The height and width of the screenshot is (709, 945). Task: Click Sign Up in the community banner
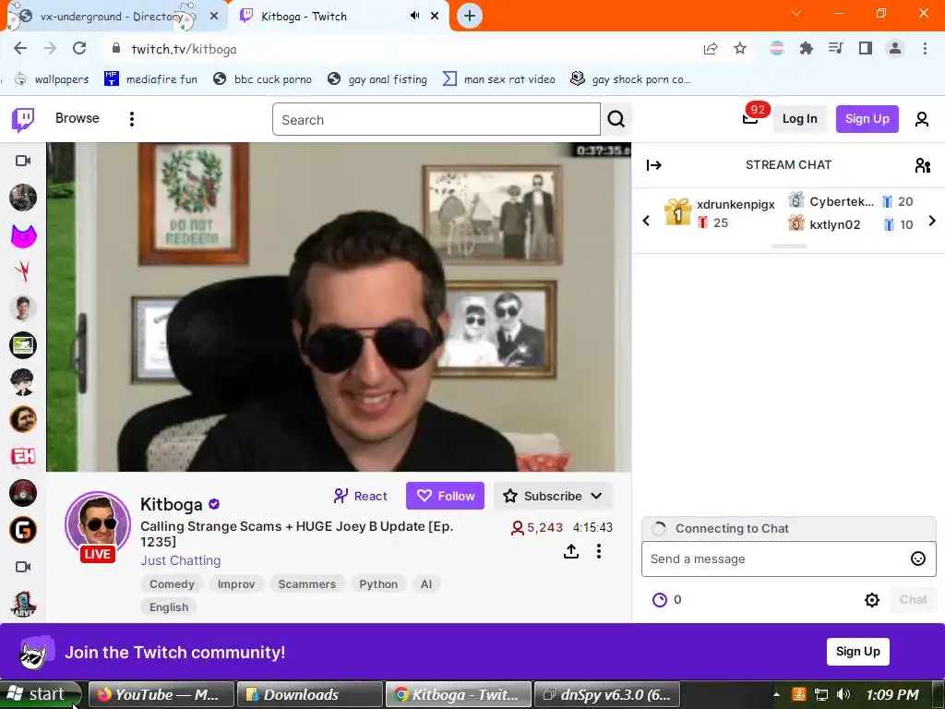click(857, 651)
